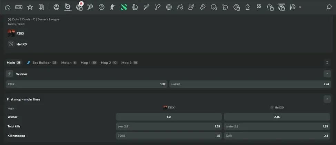Image resolution: width=336 pixels, height=145 pixels.
Task: Choose kill handicap (0.5) at 2.4
Action: [x=277, y=136]
